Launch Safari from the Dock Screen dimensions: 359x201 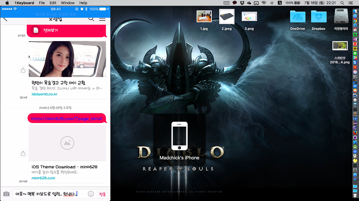coord(355,25)
